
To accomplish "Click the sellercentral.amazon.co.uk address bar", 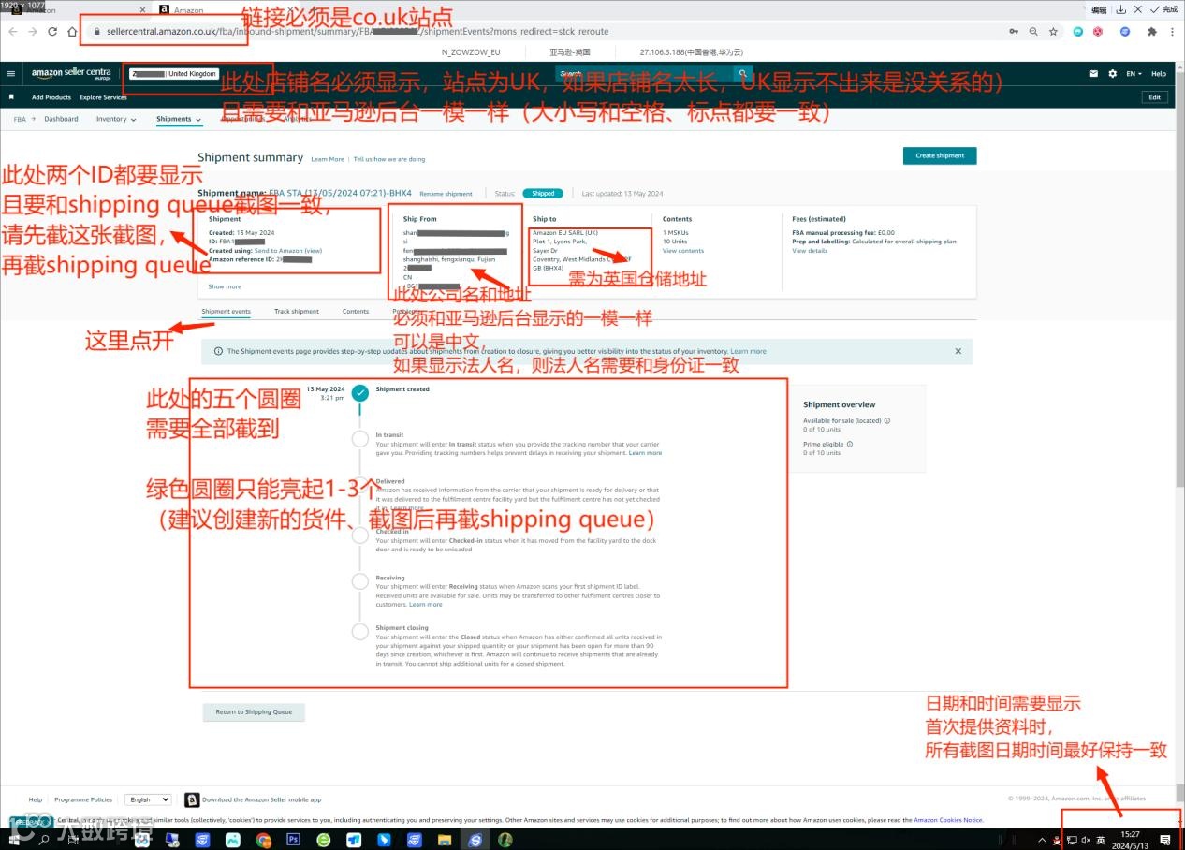I will 543,31.
